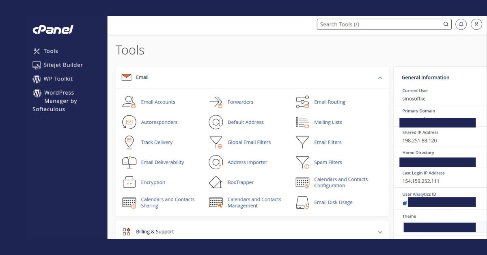Collapse the Email section
Screen dimensions: 487x255
click(x=380, y=77)
